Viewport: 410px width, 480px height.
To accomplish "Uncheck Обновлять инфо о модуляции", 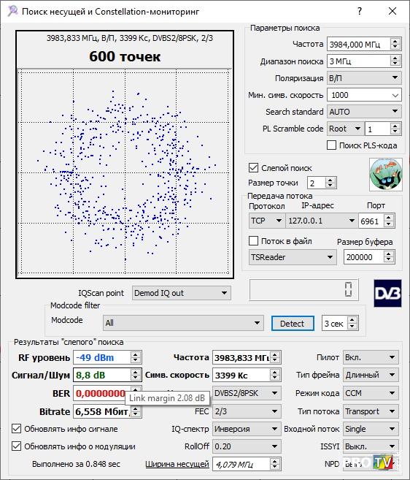I will pos(16,446).
